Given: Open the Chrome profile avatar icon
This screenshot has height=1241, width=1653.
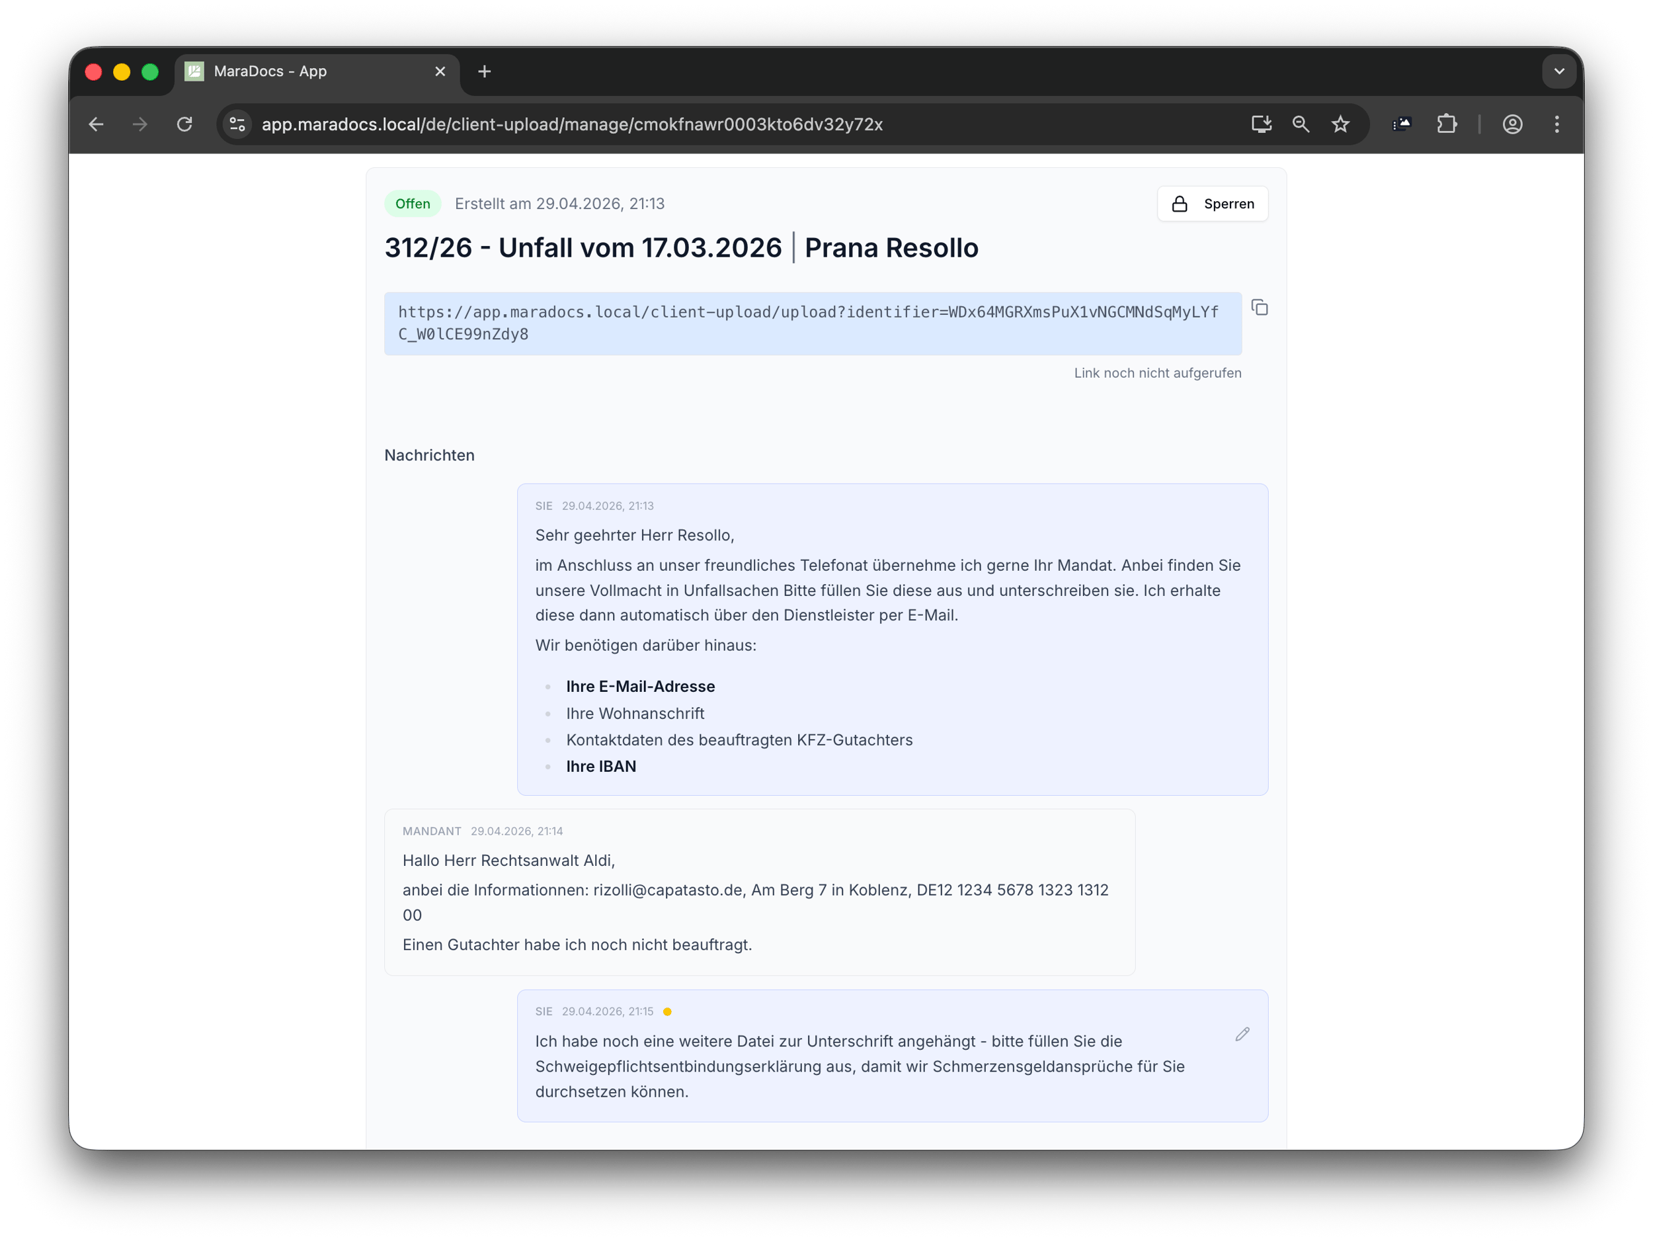Looking at the screenshot, I should (1513, 124).
